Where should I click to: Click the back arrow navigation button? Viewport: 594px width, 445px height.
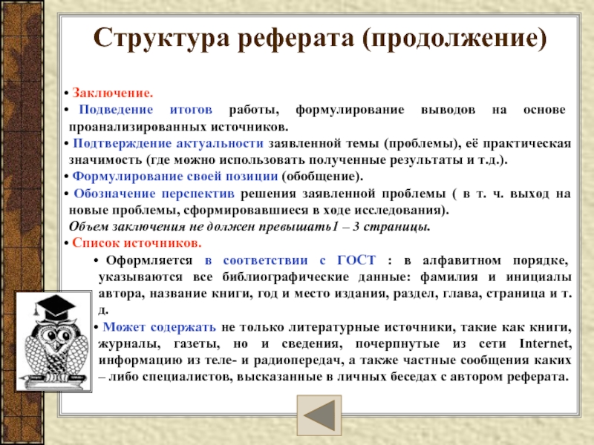(x=319, y=415)
